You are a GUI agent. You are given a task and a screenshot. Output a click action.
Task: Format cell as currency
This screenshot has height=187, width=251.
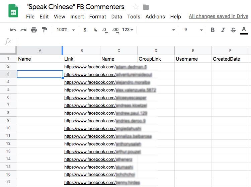85,30
